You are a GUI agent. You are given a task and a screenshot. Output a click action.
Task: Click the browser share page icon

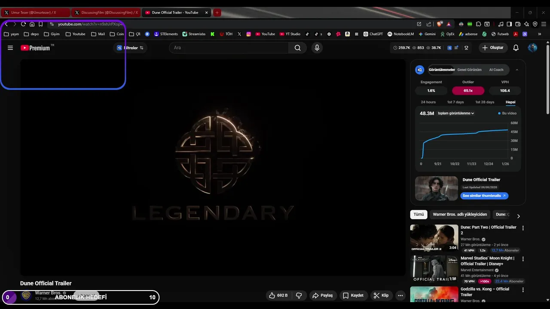[428, 24]
